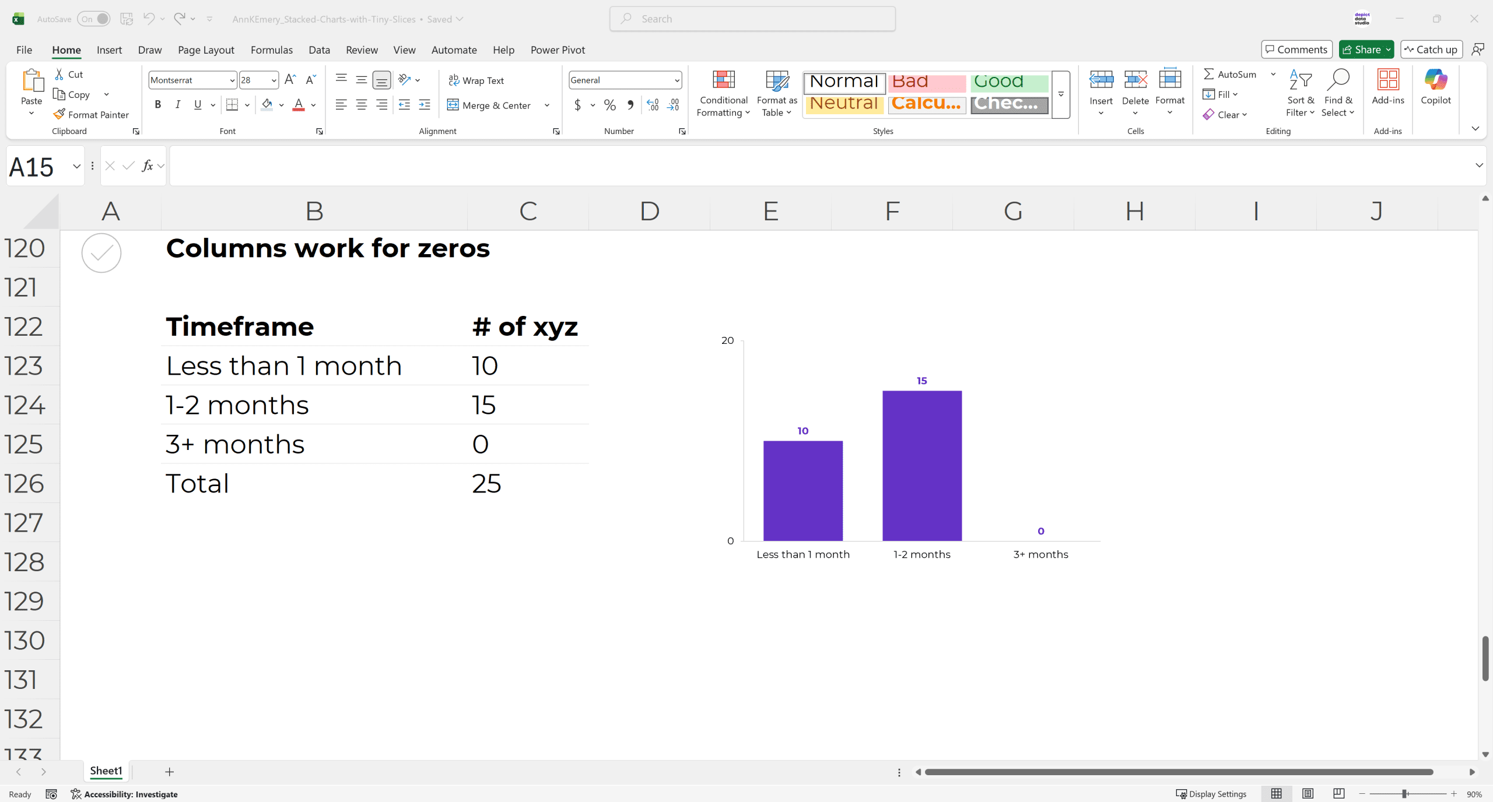Toggle Bold formatting button
The height and width of the screenshot is (802, 1493).
pos(157,105)
